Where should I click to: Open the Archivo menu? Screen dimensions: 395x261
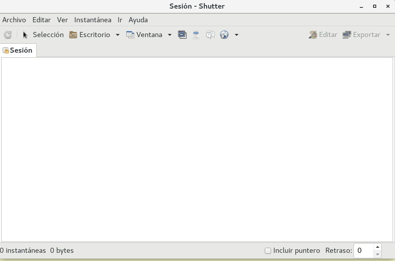click(14, 20)
